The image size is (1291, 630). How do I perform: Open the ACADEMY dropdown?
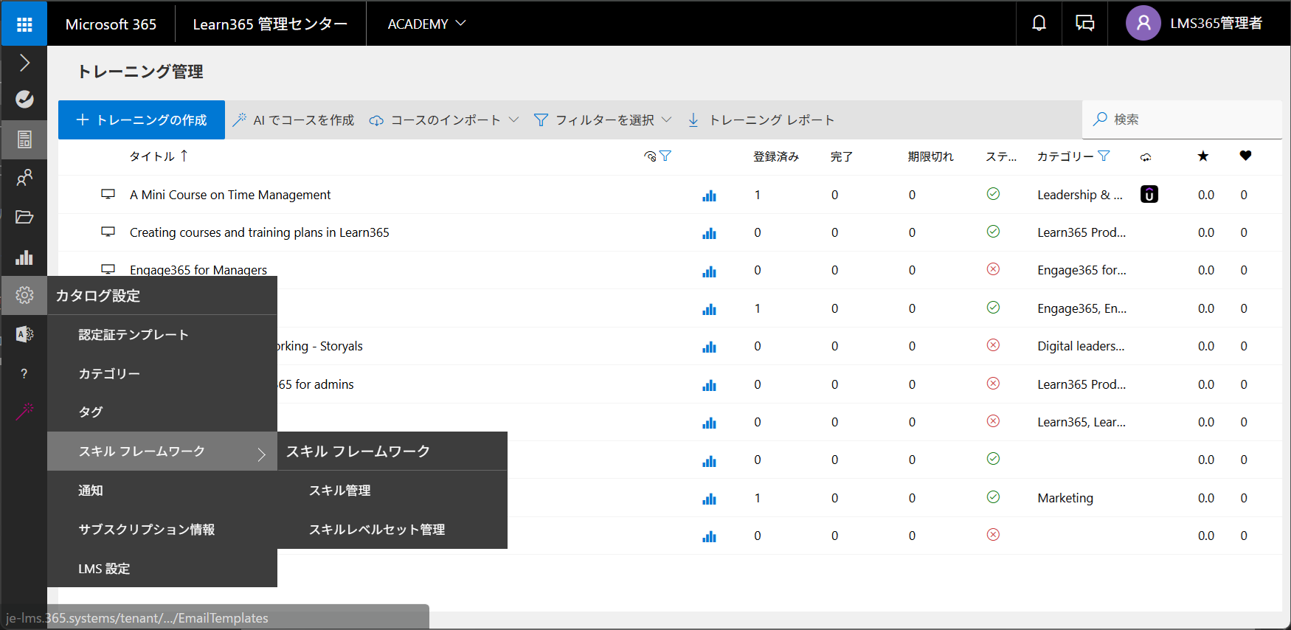[426, 24]
